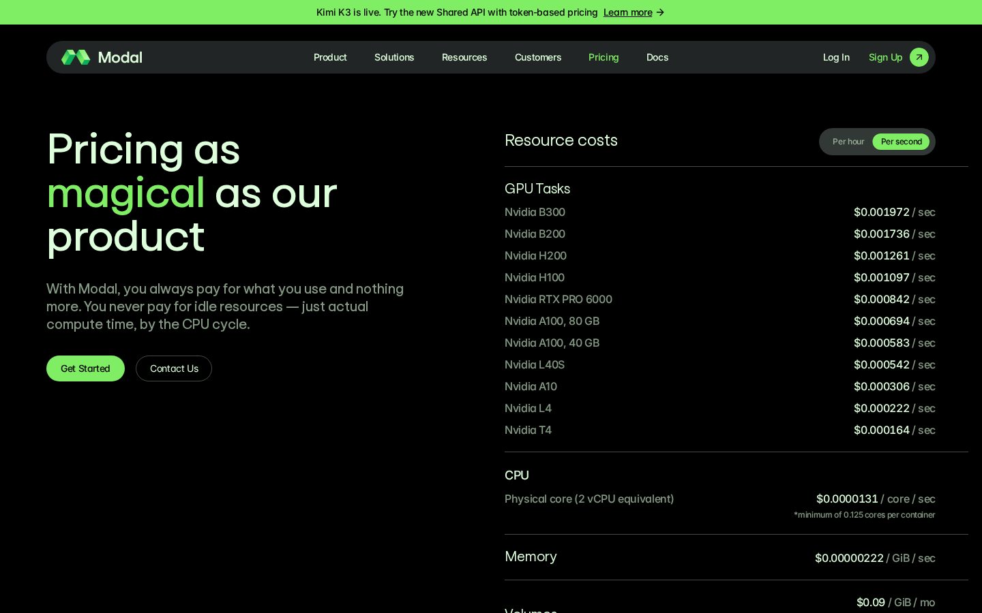Click the minimum of 0.125 cores note
The width and height of the screenshot is (982, 613).
(x=865, y=515)
